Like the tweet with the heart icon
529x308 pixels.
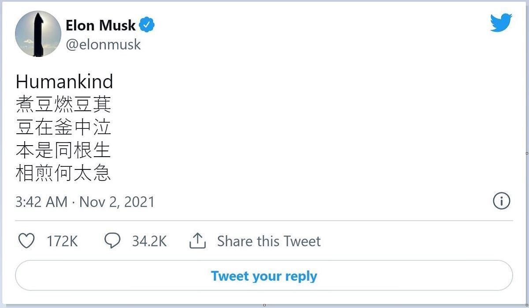tap(27, 241)
